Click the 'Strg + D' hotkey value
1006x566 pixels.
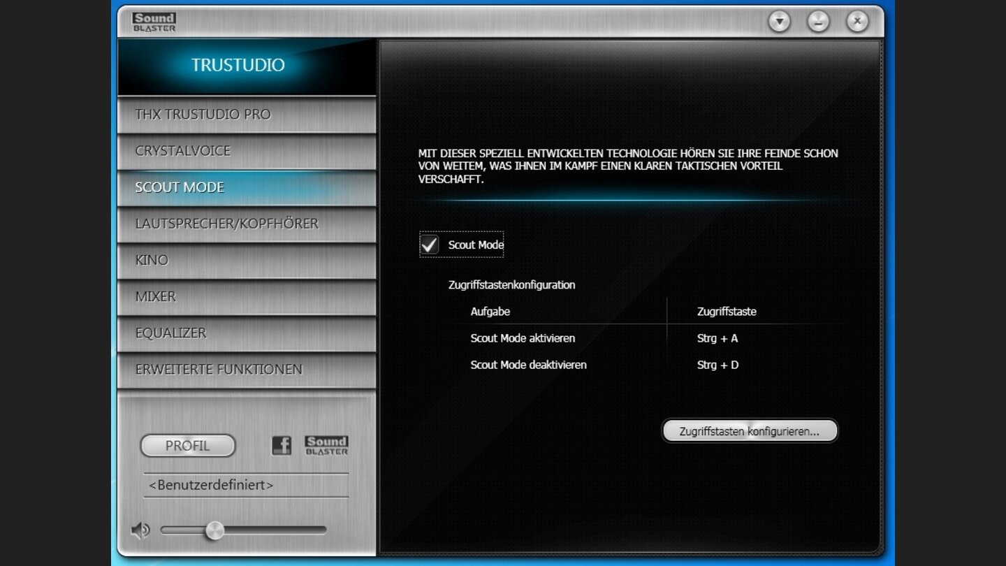pyautogui.click(x=717, y=365)
